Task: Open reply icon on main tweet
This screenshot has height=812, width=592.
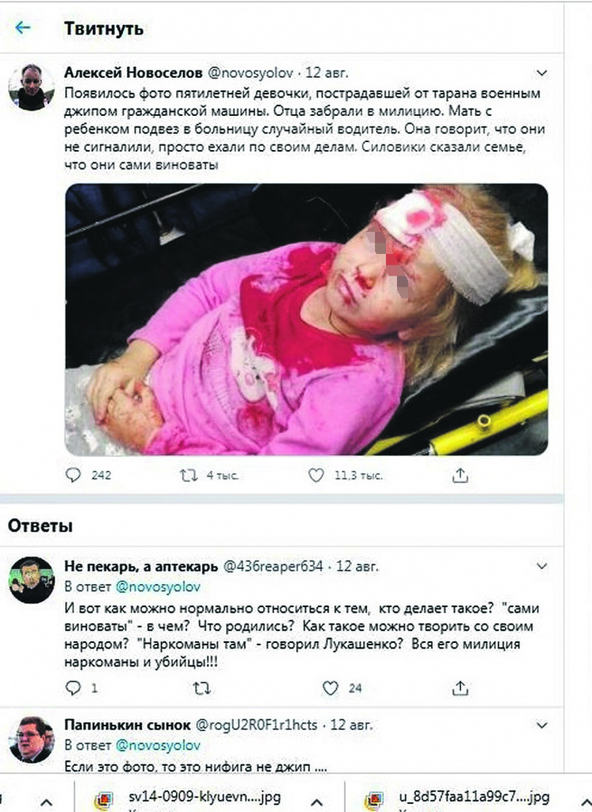Action: [74, 475]
